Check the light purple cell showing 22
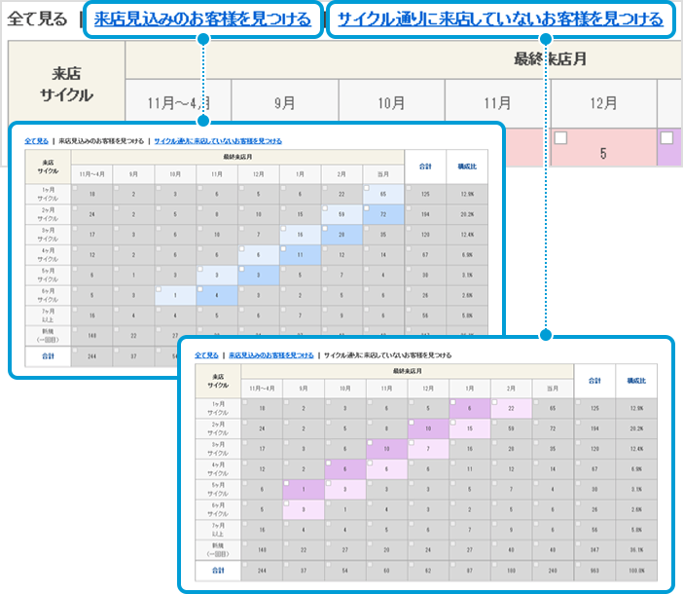The image size is (683, 594). tap(512, 407)
